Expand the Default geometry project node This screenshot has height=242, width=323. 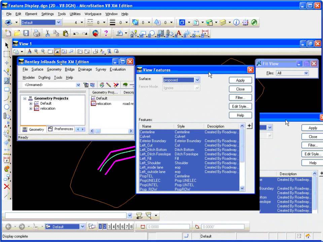(31, 103)
